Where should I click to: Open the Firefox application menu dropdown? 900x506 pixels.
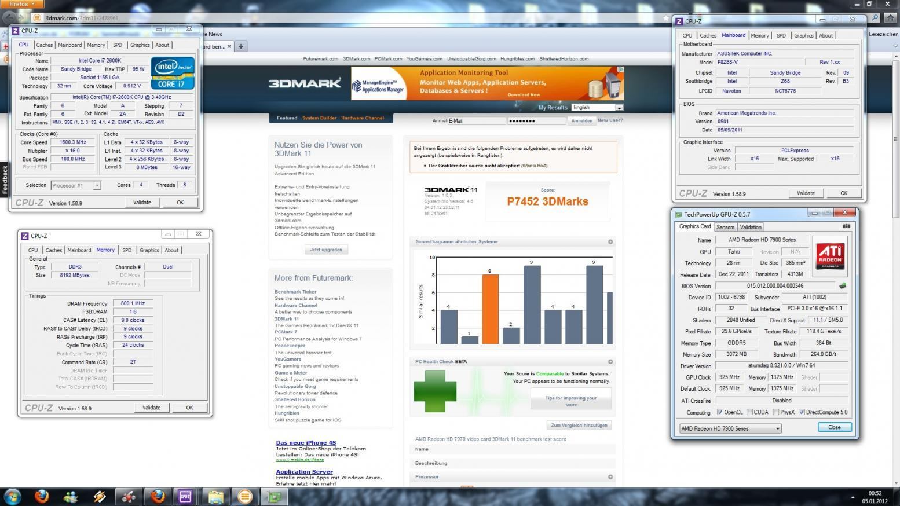tap(21, 4)
